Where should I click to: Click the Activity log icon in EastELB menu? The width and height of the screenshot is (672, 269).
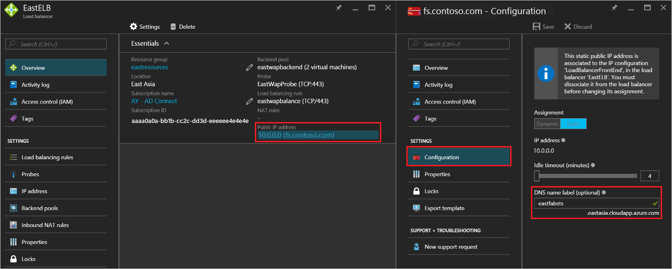[13, 85]
